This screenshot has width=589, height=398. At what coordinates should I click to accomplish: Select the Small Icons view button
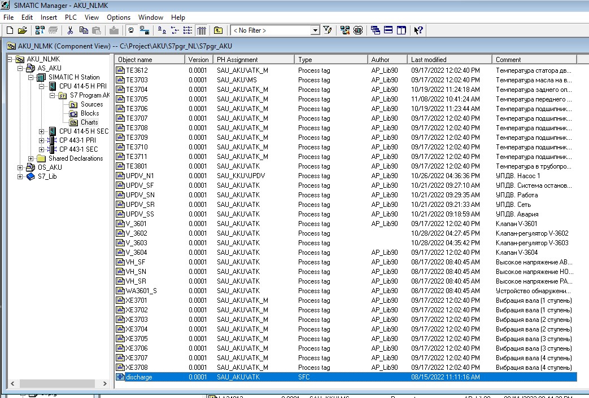point(174,30)
